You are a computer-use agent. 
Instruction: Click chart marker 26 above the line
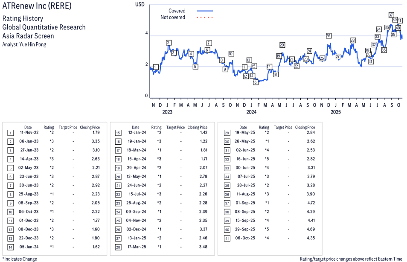click(x=328, y=36)
